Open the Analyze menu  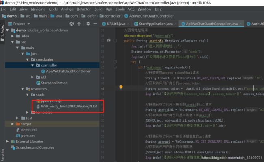[x=67, y=9]
